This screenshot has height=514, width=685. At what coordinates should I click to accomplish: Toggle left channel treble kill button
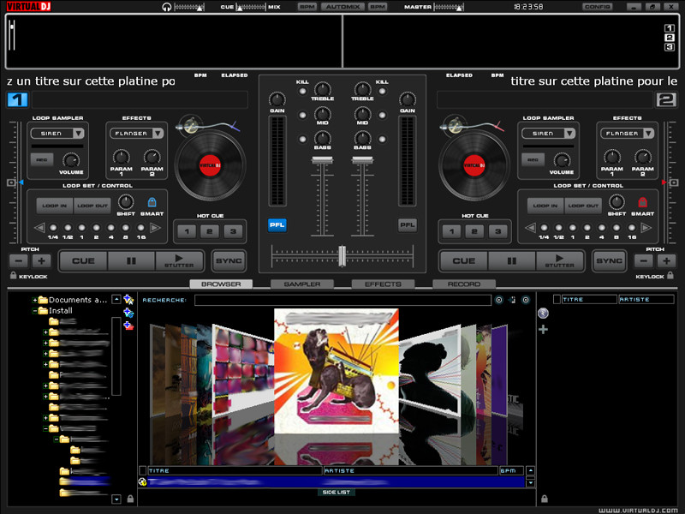[x=302, y=92]
